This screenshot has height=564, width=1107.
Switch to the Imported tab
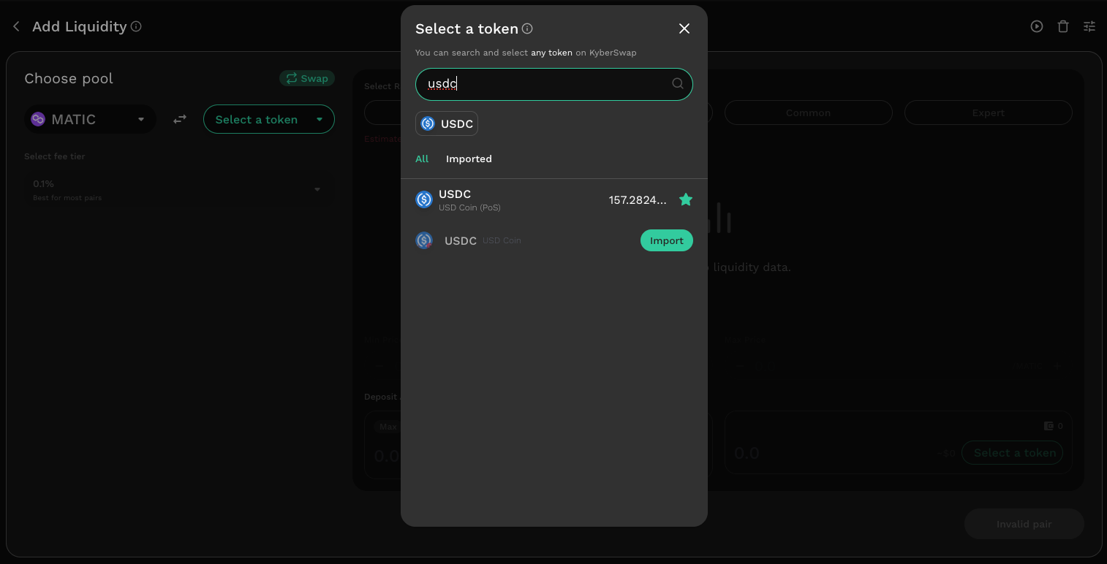coord(469,159)
